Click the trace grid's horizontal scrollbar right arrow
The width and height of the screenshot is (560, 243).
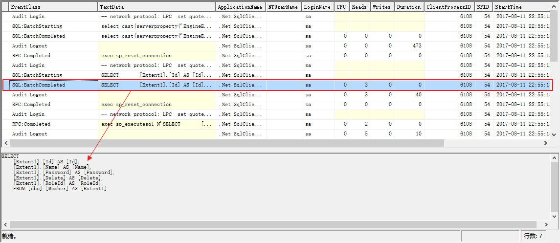click(x=546, y=143)
